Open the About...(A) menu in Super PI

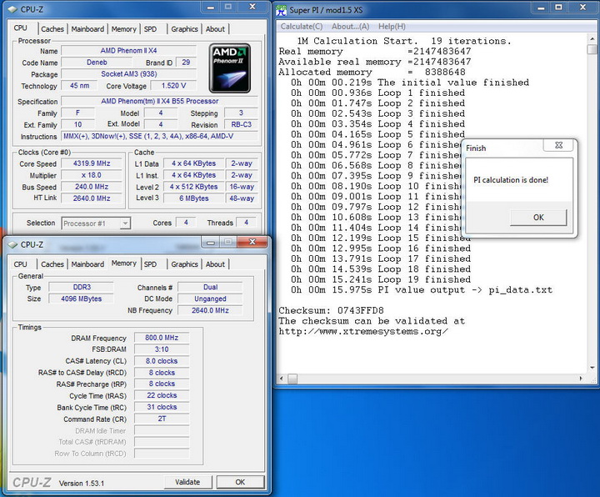(x=350, y=27)
